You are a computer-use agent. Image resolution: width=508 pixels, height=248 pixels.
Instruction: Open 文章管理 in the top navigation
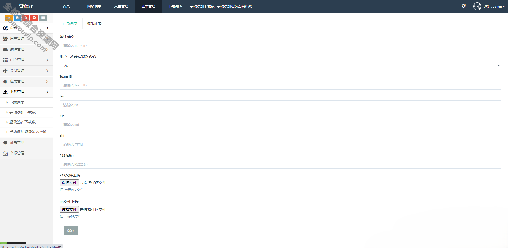coord(121,6)
